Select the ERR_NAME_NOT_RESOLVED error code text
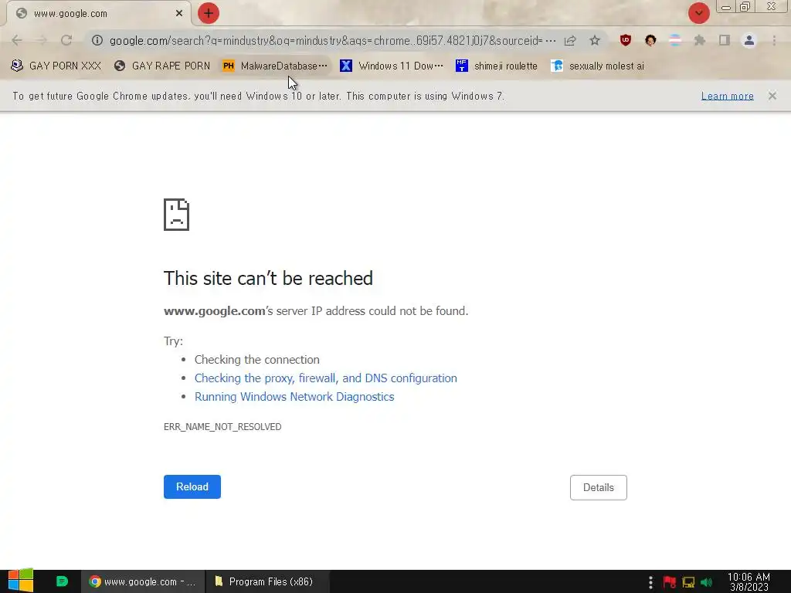The image size is (791, 593). pyautogui.click(x=222, y=426)
